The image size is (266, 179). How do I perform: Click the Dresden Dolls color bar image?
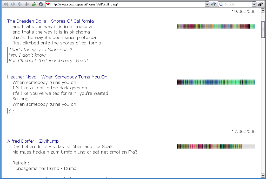[216, 26]
